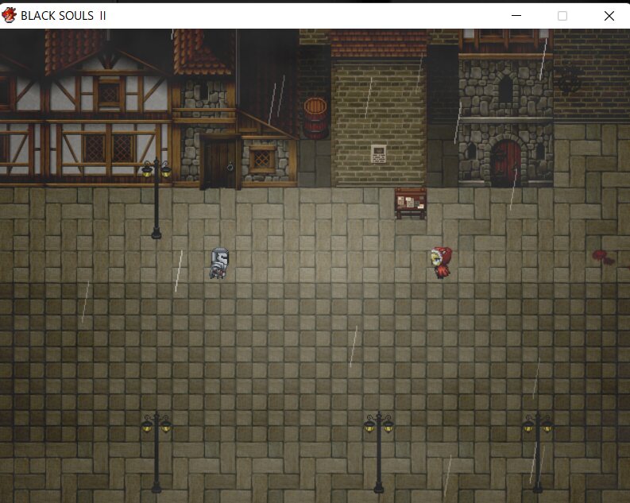
Task: Click the disabled maximize button
Action: tap(562, 16)
